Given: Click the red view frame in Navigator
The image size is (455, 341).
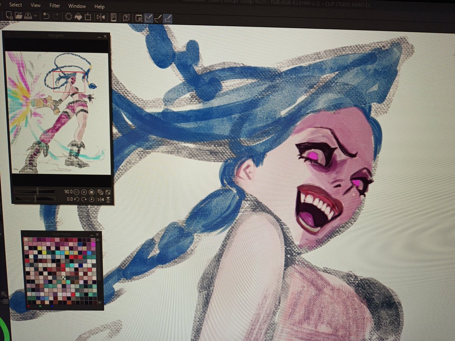Looking at the screenshot, I should tap(69, 82).
